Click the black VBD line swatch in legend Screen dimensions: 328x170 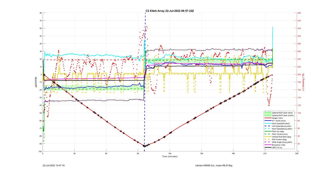[268, 148]
